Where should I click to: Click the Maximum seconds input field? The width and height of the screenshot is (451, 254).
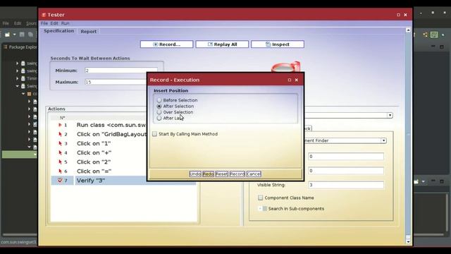coord(121,82)
